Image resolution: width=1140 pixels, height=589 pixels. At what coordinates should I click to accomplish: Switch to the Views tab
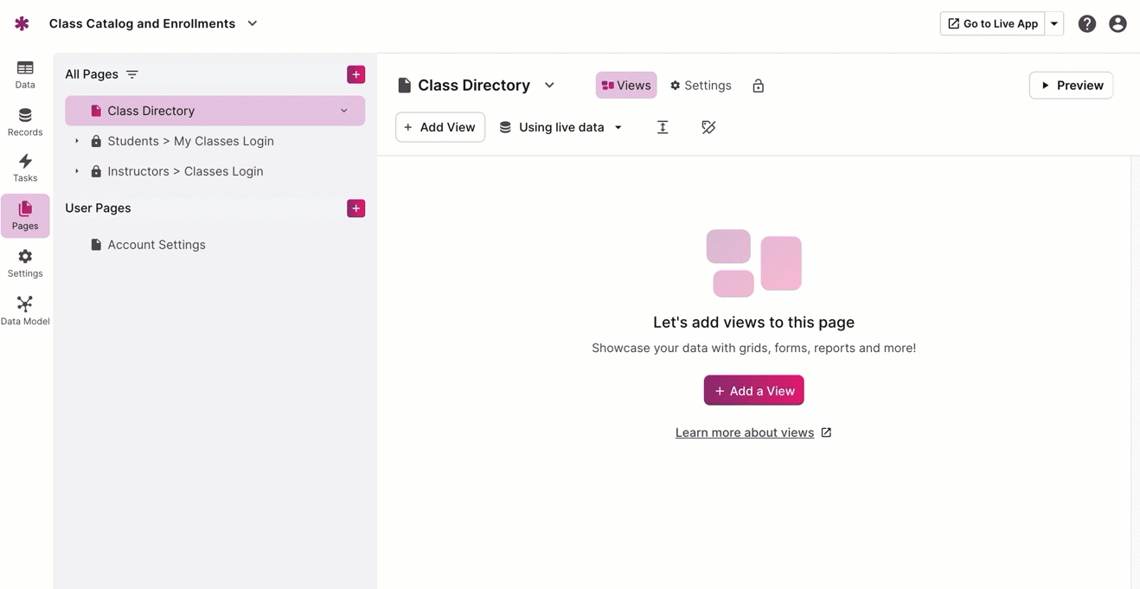626,86
